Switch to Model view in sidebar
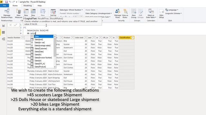Image resolution: width=206 pixels, height=115 pixels. 4,39
